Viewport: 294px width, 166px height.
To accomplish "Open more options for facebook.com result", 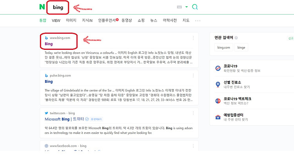I will [x=193, y=146].
